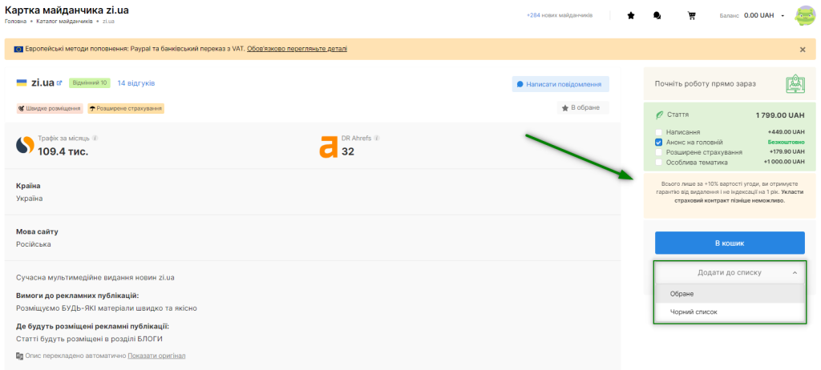821x370 pixels.
Task: Open the favorites star icon in header
Action: (x=631, y=15)
